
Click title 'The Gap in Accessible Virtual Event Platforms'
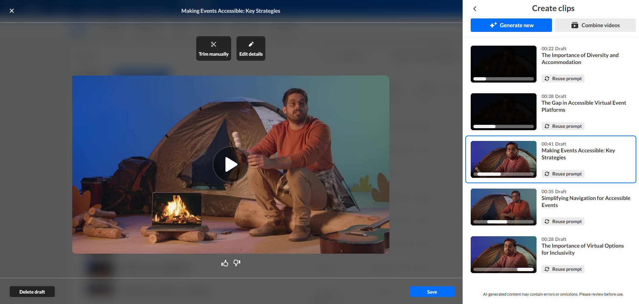(x=584, y=106)
